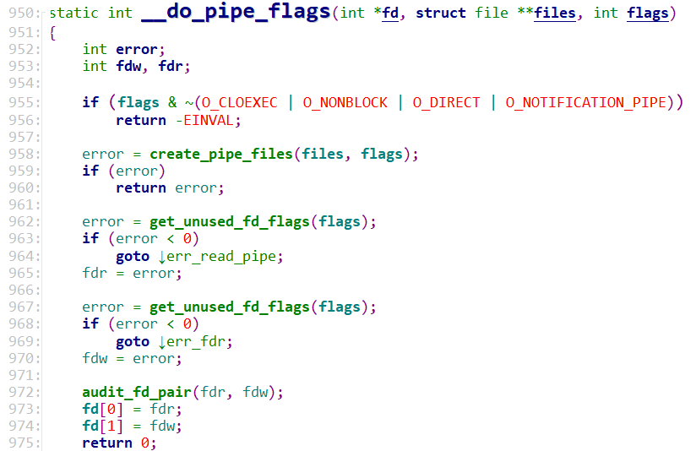Viewport: 696px width, 451px height.
Task: Click 'struct file' type in signature
Action: coord(462,13)
